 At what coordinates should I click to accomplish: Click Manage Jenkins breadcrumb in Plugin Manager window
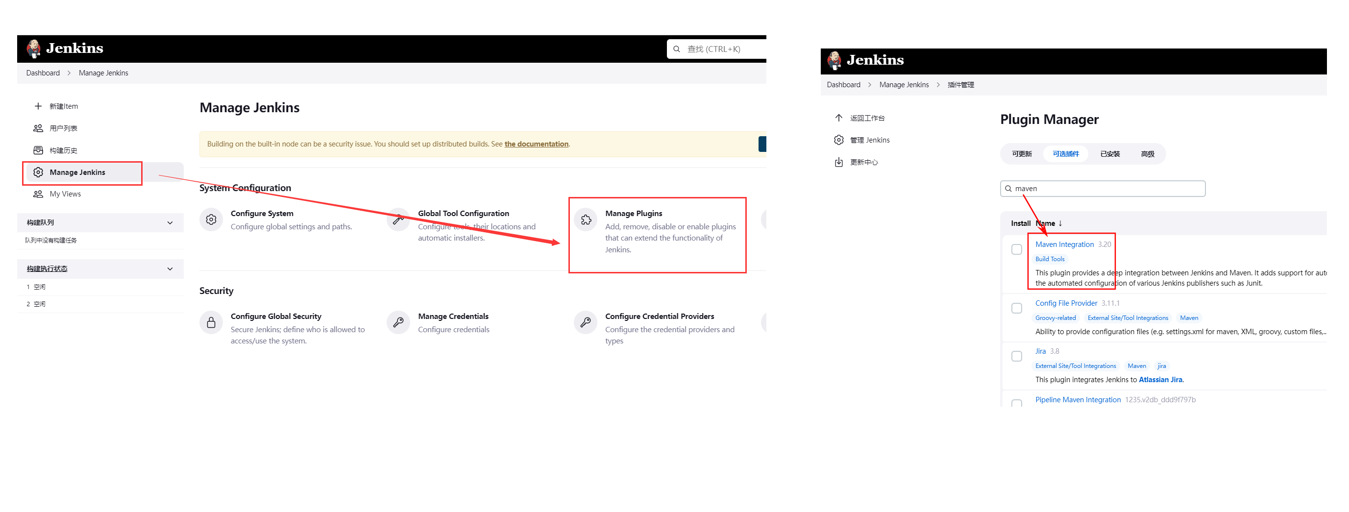coord(904,85)
